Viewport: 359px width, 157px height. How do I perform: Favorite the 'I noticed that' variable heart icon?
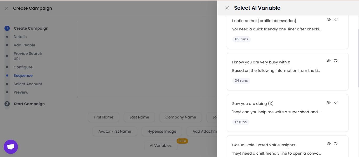tap(335, 19)
